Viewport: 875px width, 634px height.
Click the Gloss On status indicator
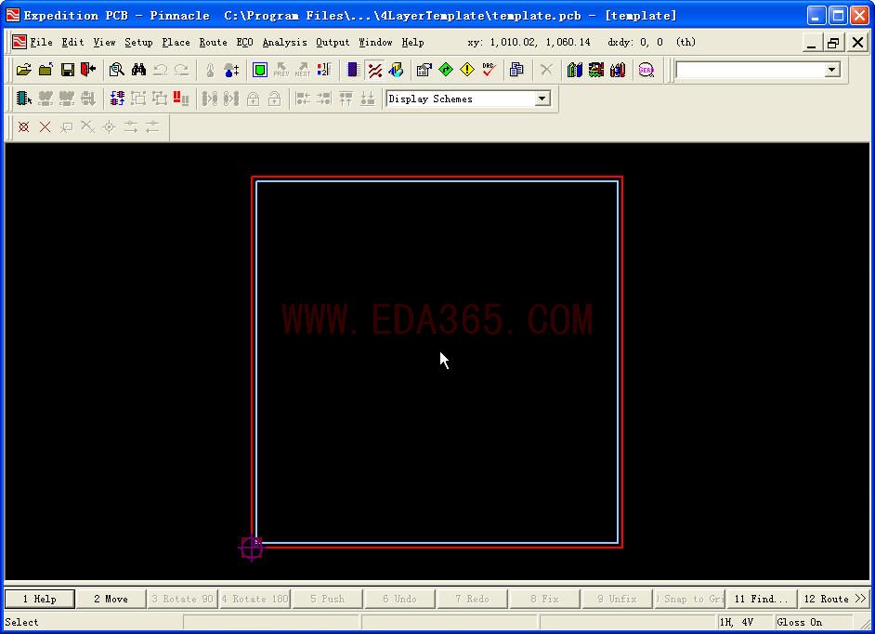800,622
